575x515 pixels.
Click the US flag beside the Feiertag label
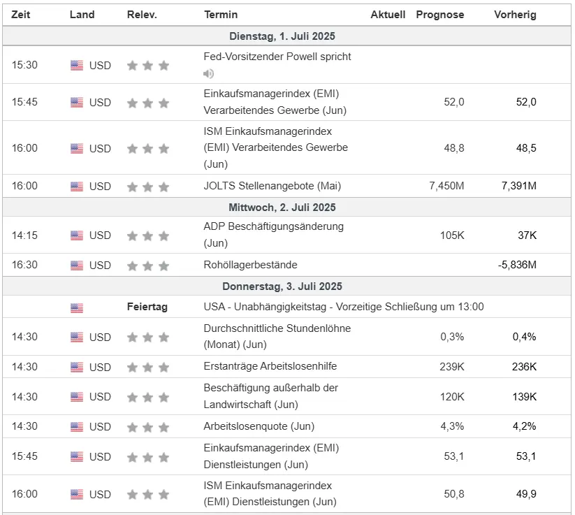click(77, 307)
